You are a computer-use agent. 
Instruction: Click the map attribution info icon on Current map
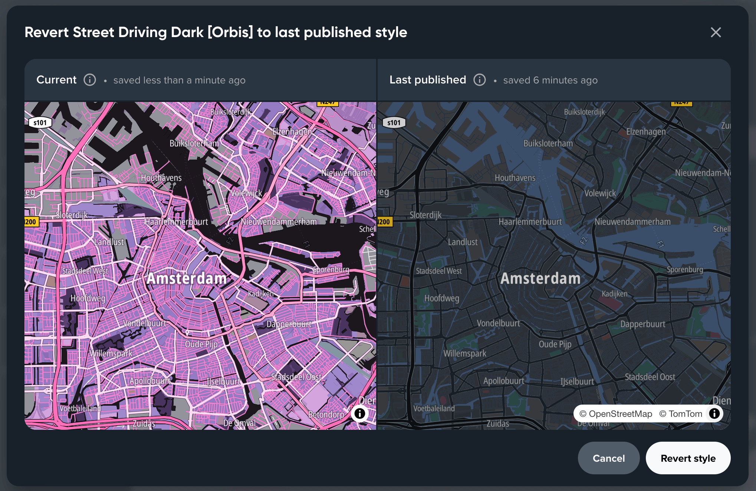pos(360,414)
